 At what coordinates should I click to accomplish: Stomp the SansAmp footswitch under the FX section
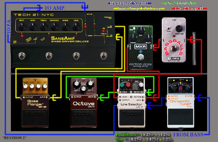click(x=104, y=56)
